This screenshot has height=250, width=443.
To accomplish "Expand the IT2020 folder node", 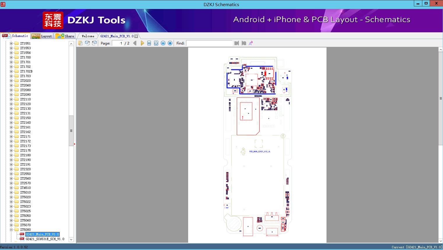I will pyautogui.click(x=11, y=81).
